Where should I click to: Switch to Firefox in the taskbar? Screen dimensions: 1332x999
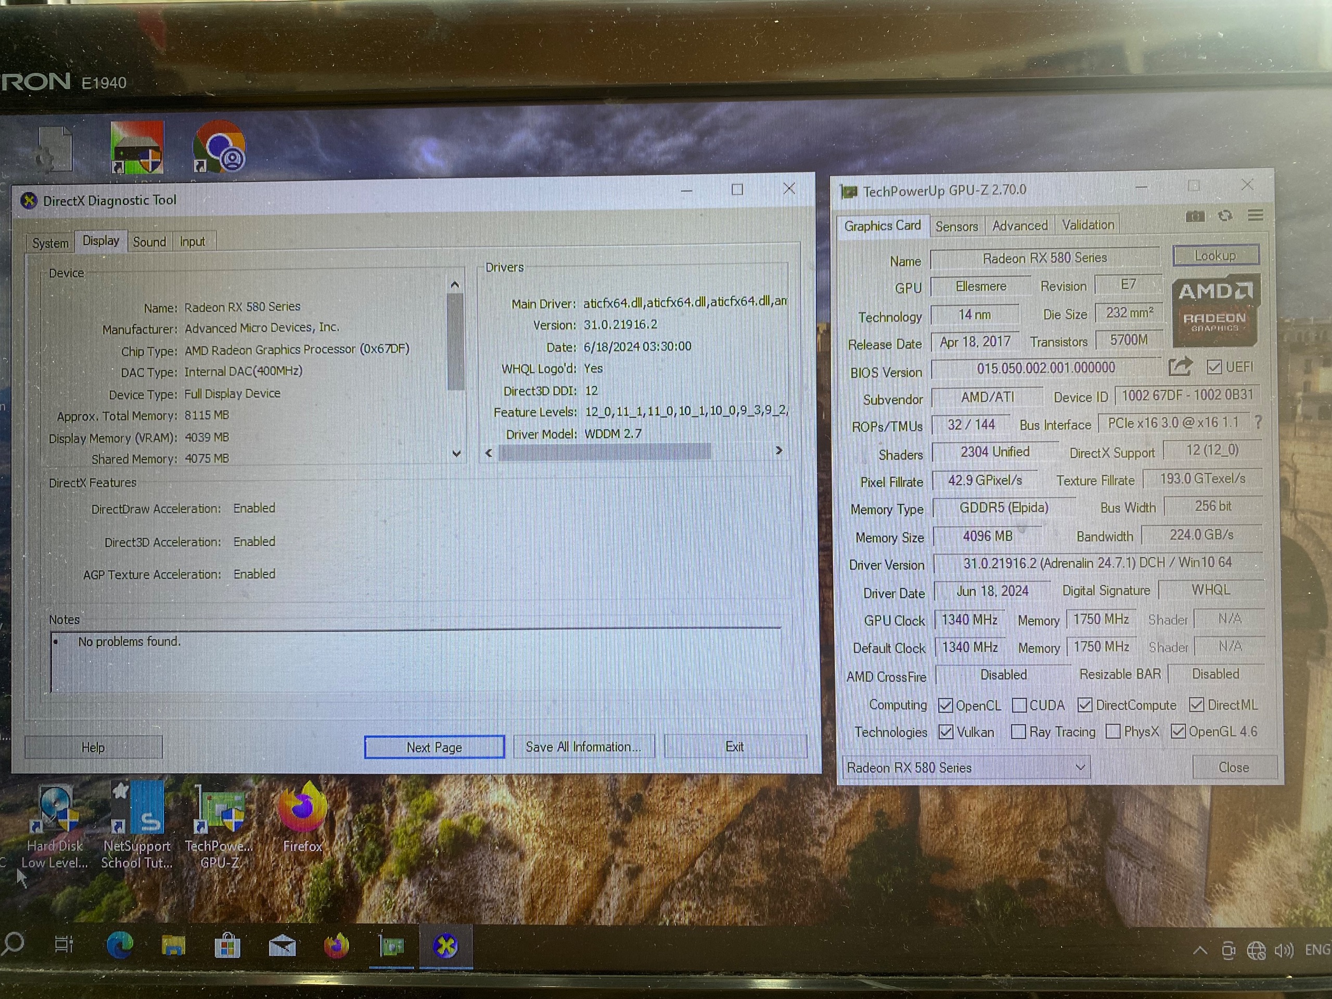[337, 946]
